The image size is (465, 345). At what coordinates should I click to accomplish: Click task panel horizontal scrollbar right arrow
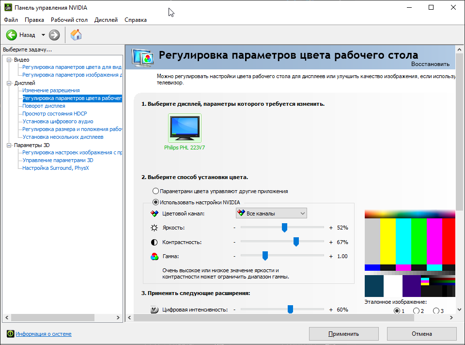[118, 317]
